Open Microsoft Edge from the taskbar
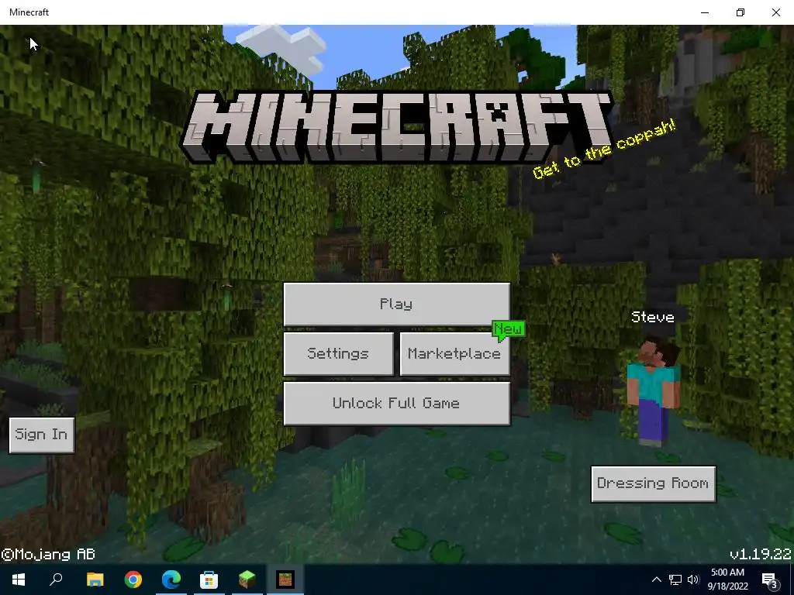794x595 pixels. pyautogui.click(x=171, y=580)
